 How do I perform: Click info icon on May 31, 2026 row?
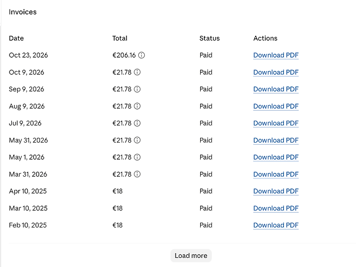(x=137, y=140)
